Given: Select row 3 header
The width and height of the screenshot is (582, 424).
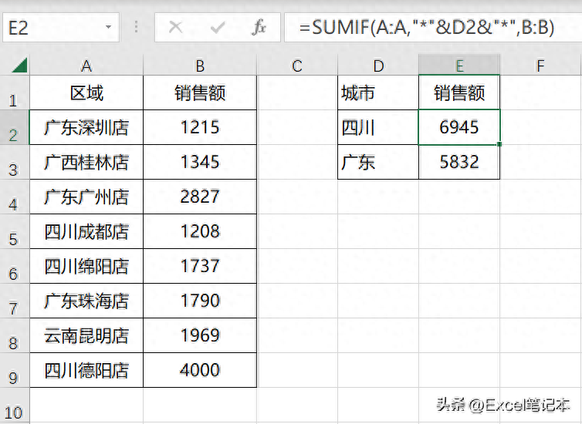Looking at the screenshot, I should [x=15, y=163].
